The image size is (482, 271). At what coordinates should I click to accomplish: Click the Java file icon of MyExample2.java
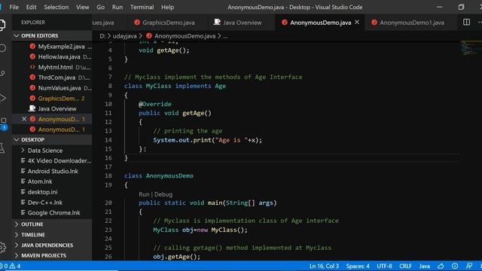[32, 47]
